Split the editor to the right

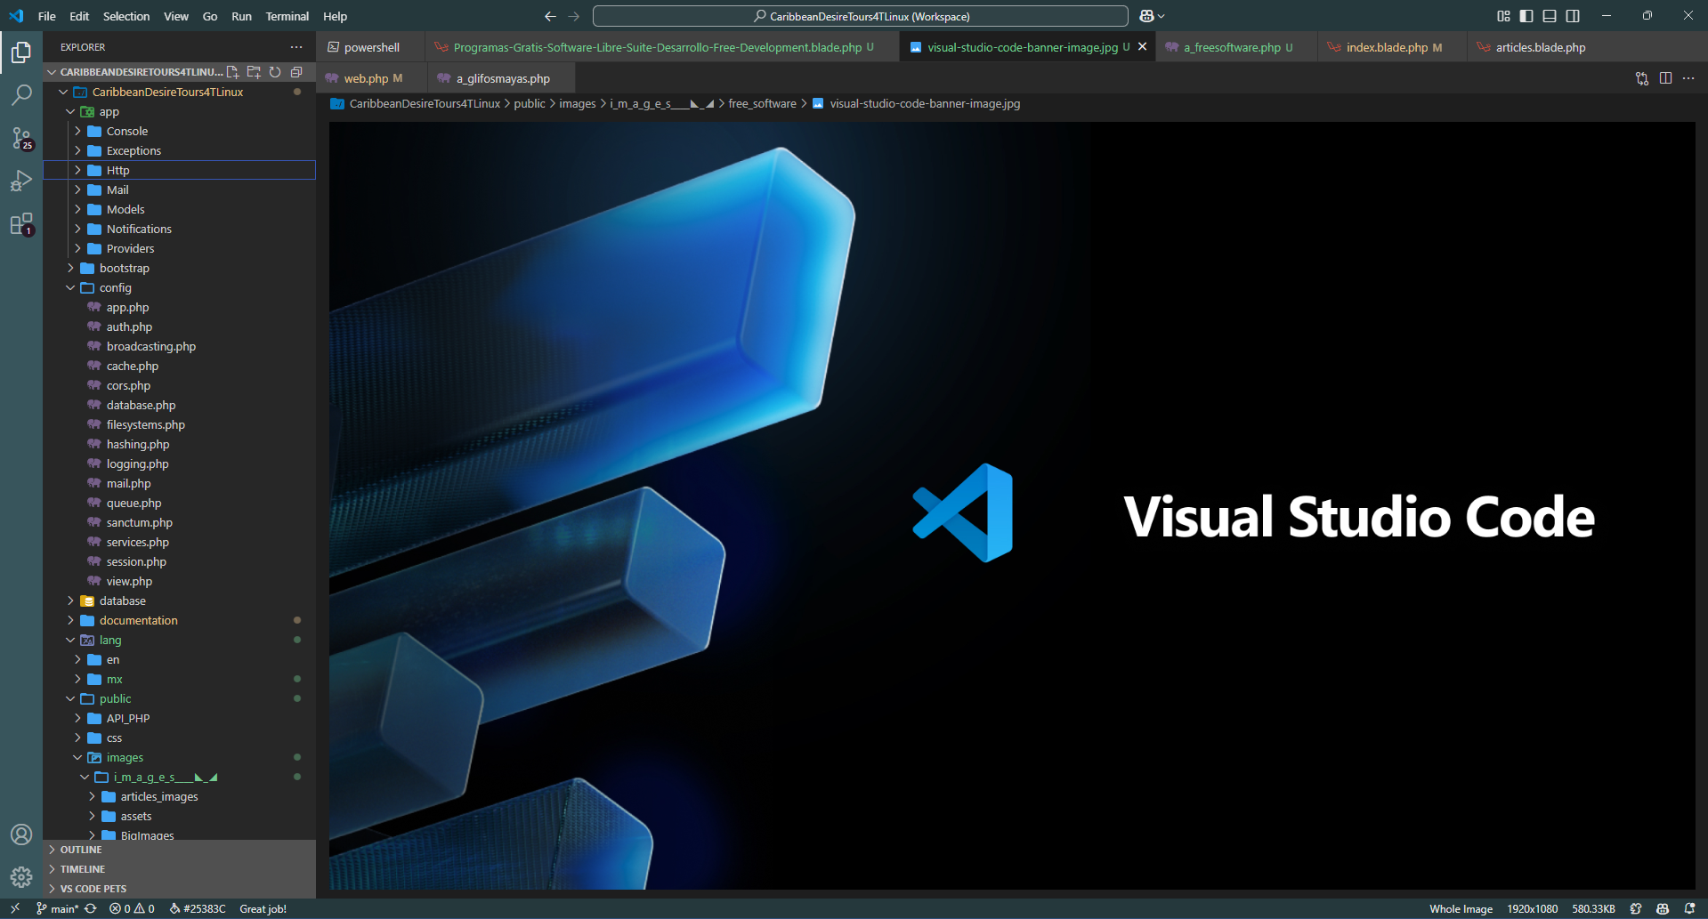(x=1665, y=78)
